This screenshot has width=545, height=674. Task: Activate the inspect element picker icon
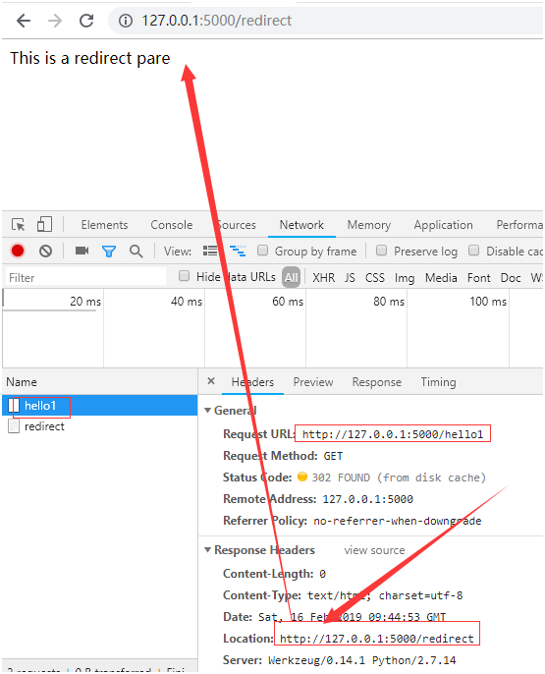pyautogui.click(x=19, y=224)
